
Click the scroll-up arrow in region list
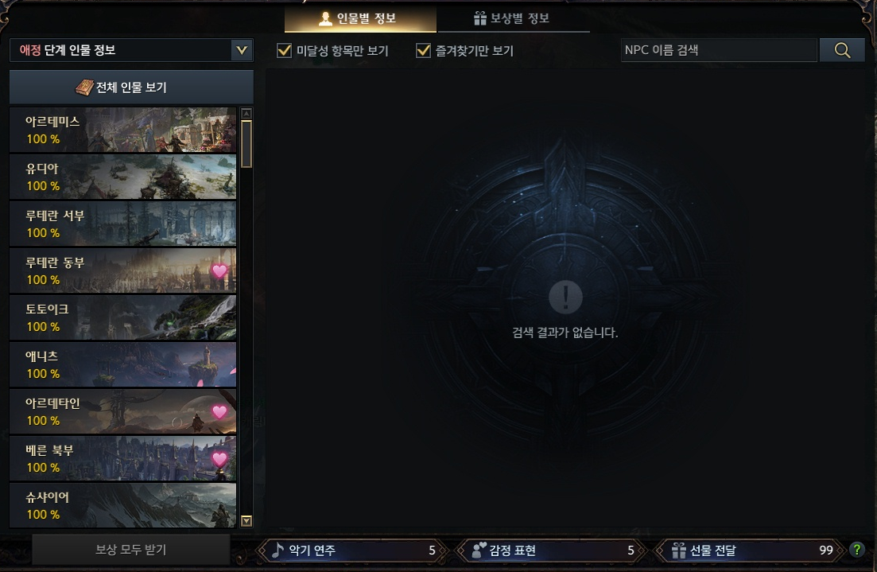tap(246, 114)
